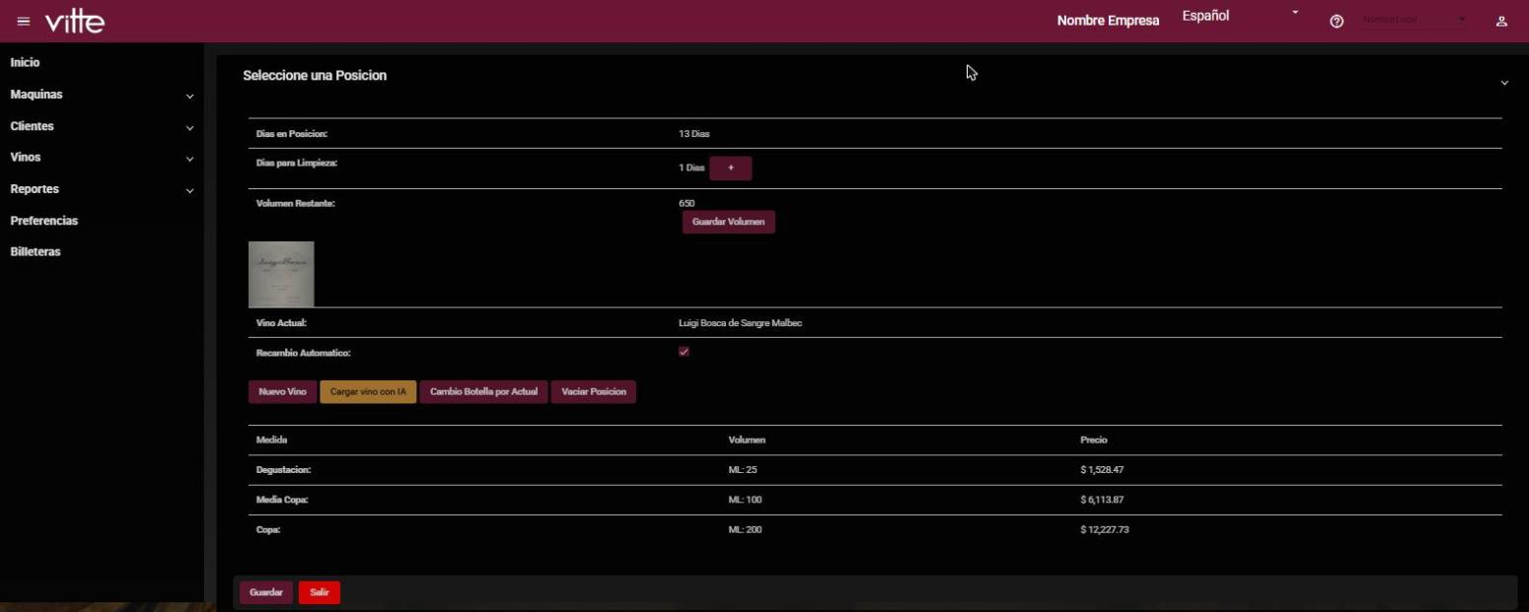Screen dimensions: 1529x612
Task: Toggle the Recambio Automatico checkbox
Action: (684, 352)
